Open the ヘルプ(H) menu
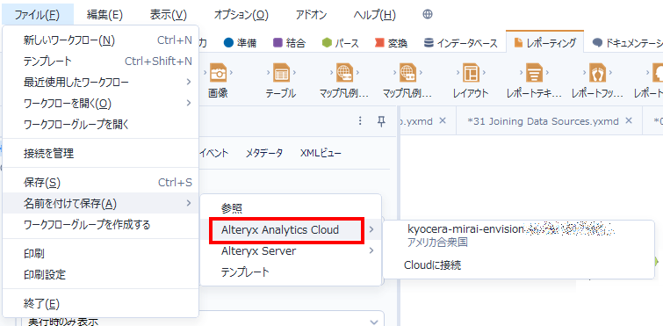Image resolution: width=663 pixels, height=326 pixels. pyautogui.click(x=375, y=15)
